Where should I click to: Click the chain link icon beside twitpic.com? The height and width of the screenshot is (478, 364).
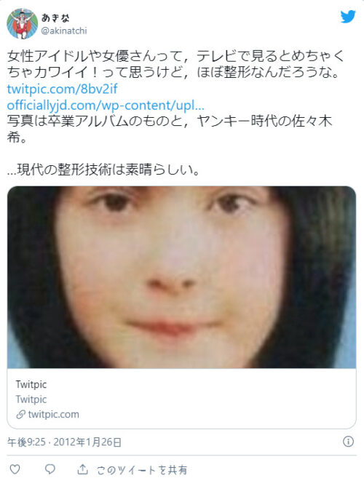20,415
